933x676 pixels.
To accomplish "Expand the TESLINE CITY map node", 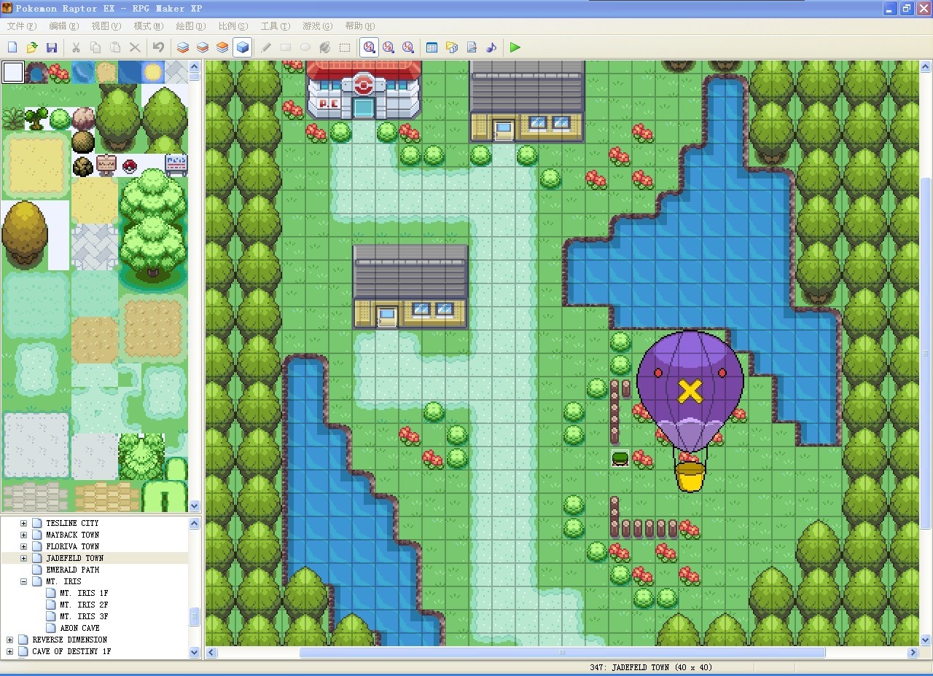I will coord(23,523).
